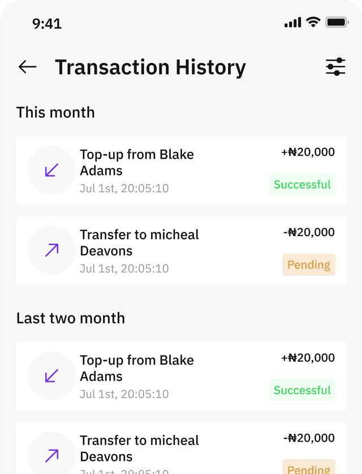Tap the battery status icon
This screenshot has height=474, width=362.
click(337, 23)
